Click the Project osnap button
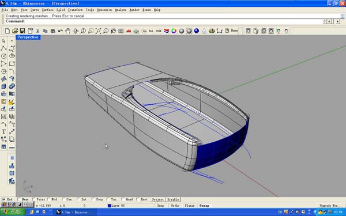Screen dimensions: 346x216 pos(158,199)
